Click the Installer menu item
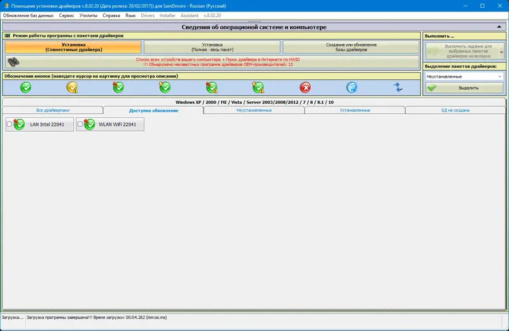Screen dimensions: 509x331 [x=167, y=15]
